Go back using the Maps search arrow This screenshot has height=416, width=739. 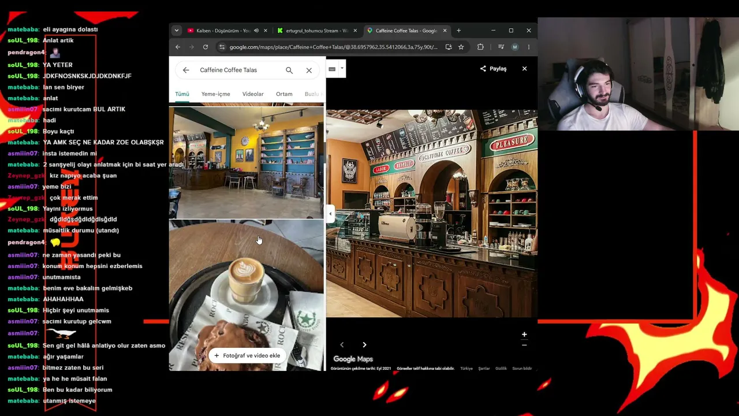tap(186, 70)
